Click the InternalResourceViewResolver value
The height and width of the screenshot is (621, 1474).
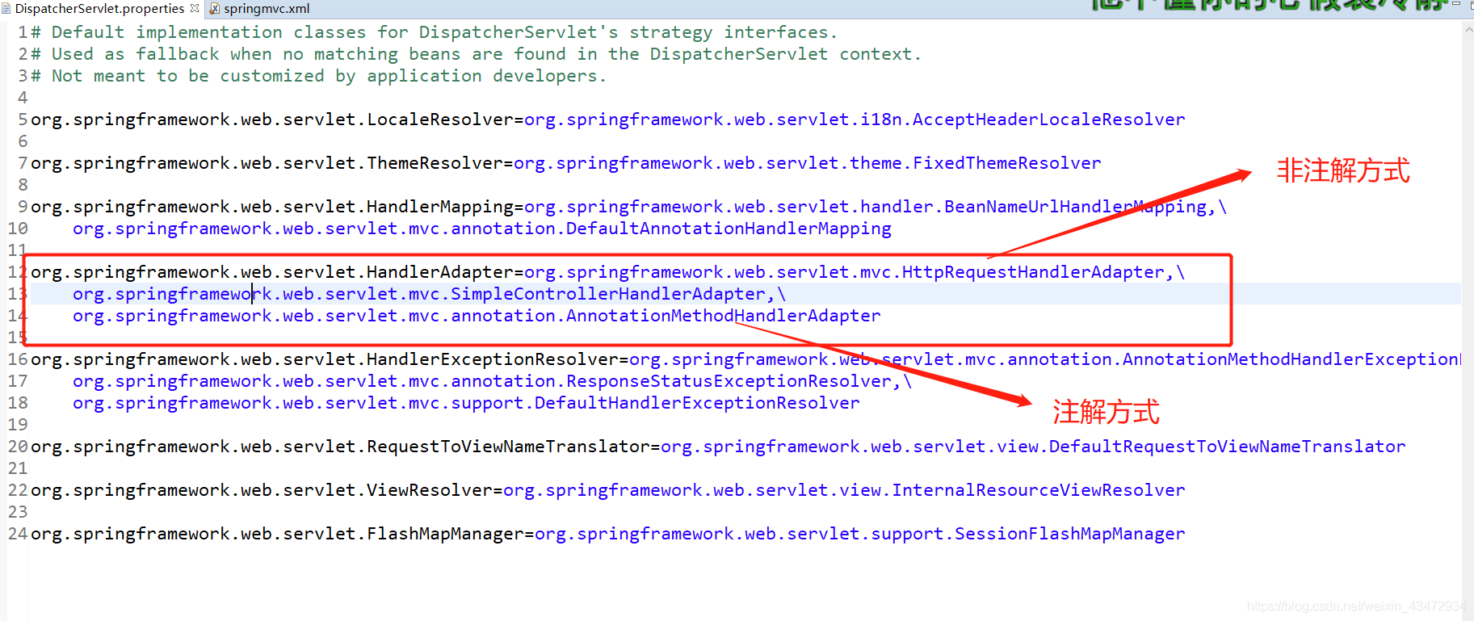click(x=844, y=490)
